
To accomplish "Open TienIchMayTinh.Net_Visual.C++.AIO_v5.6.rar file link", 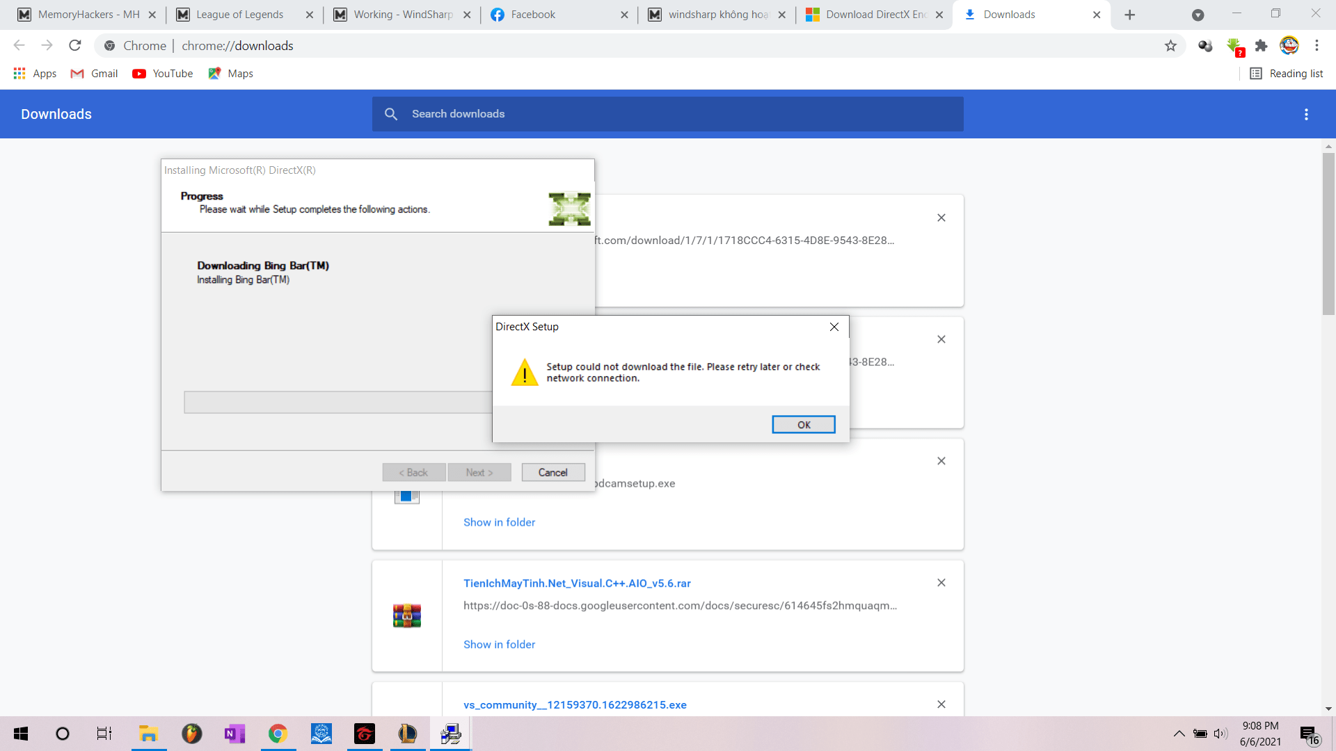I will point(577,583).
